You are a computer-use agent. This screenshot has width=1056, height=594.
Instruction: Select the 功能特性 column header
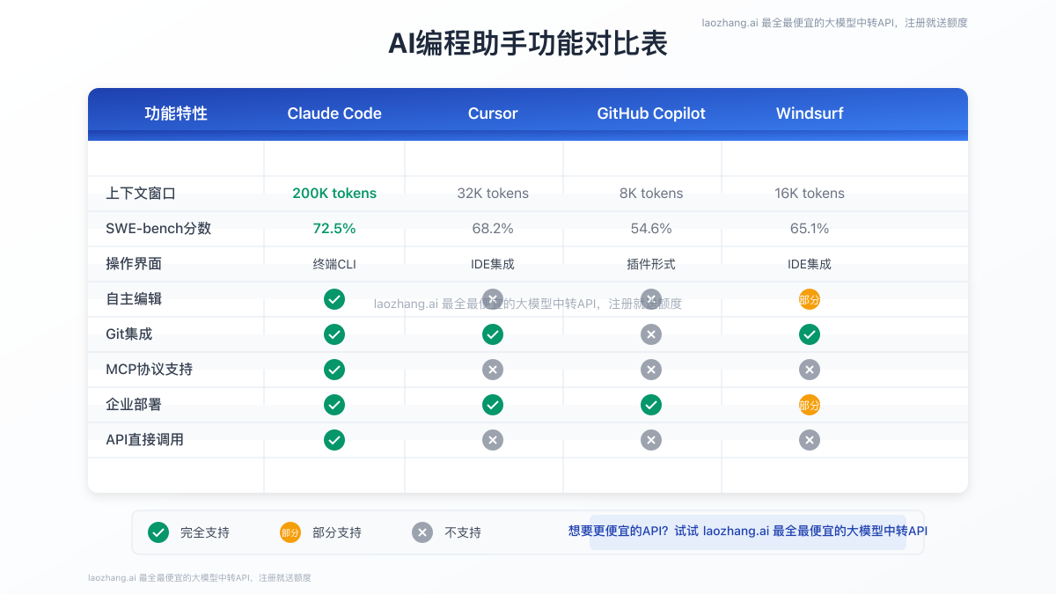[176, 114]
